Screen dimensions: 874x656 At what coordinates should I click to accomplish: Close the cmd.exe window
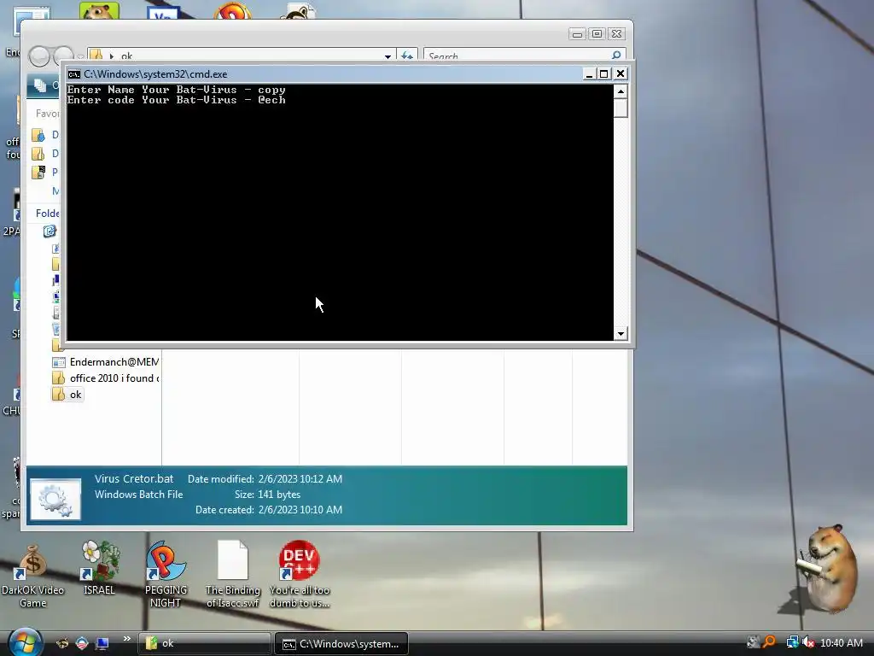(621, 73)
